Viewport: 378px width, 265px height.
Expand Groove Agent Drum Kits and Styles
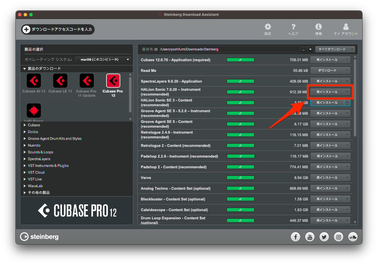coord(25,139)
